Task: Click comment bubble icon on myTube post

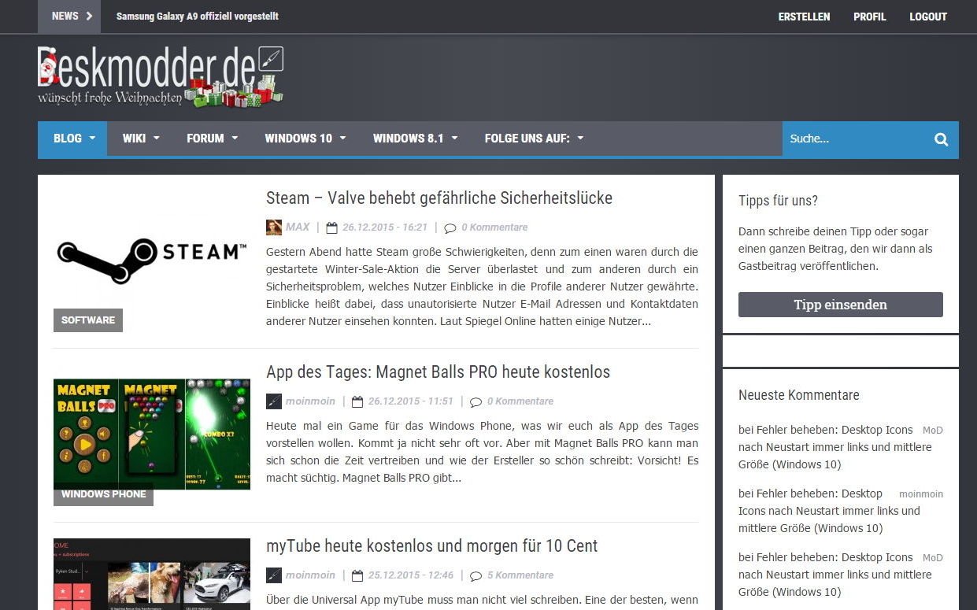Action: tap(476, 576)
